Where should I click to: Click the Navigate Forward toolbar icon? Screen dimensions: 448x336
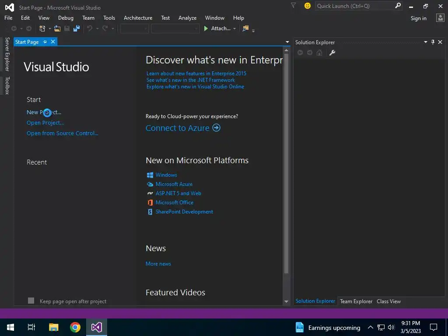(x=29, y=28)
